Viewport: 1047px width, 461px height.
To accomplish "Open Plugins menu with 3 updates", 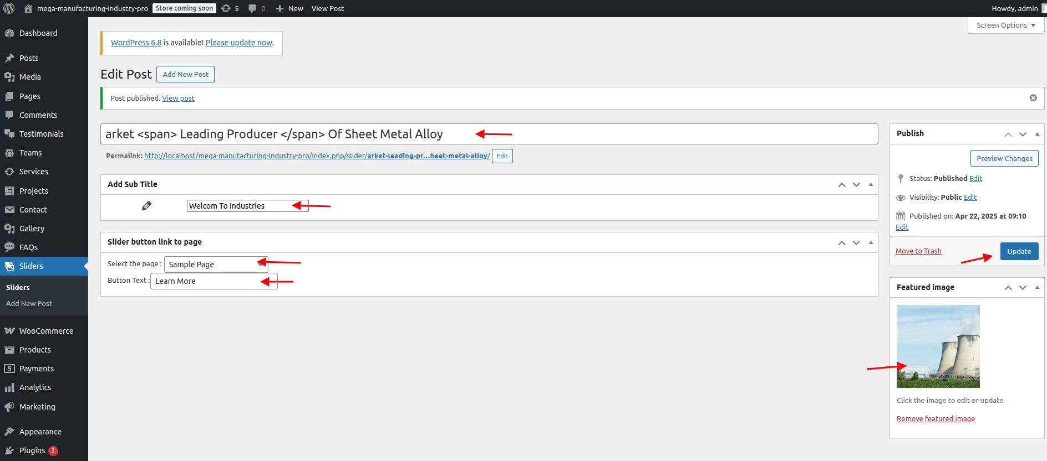I will coord(32,450).
